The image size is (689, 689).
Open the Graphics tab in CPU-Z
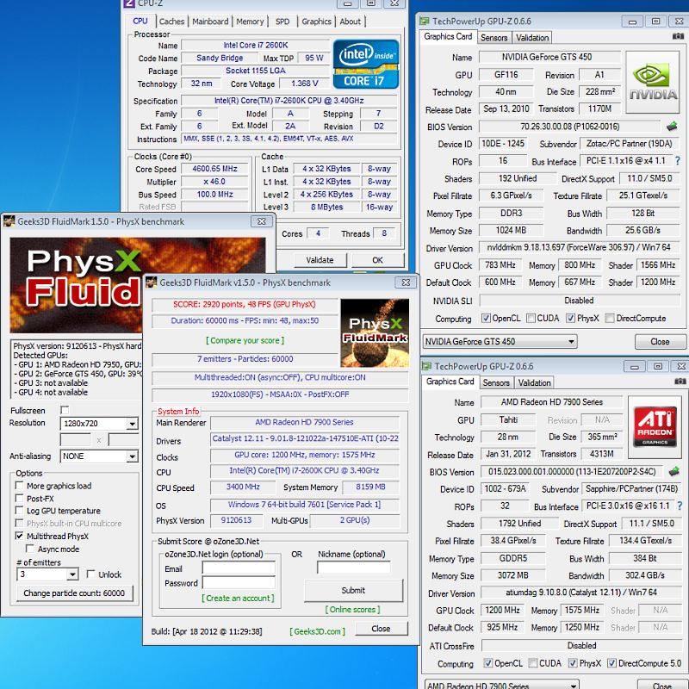316,22
